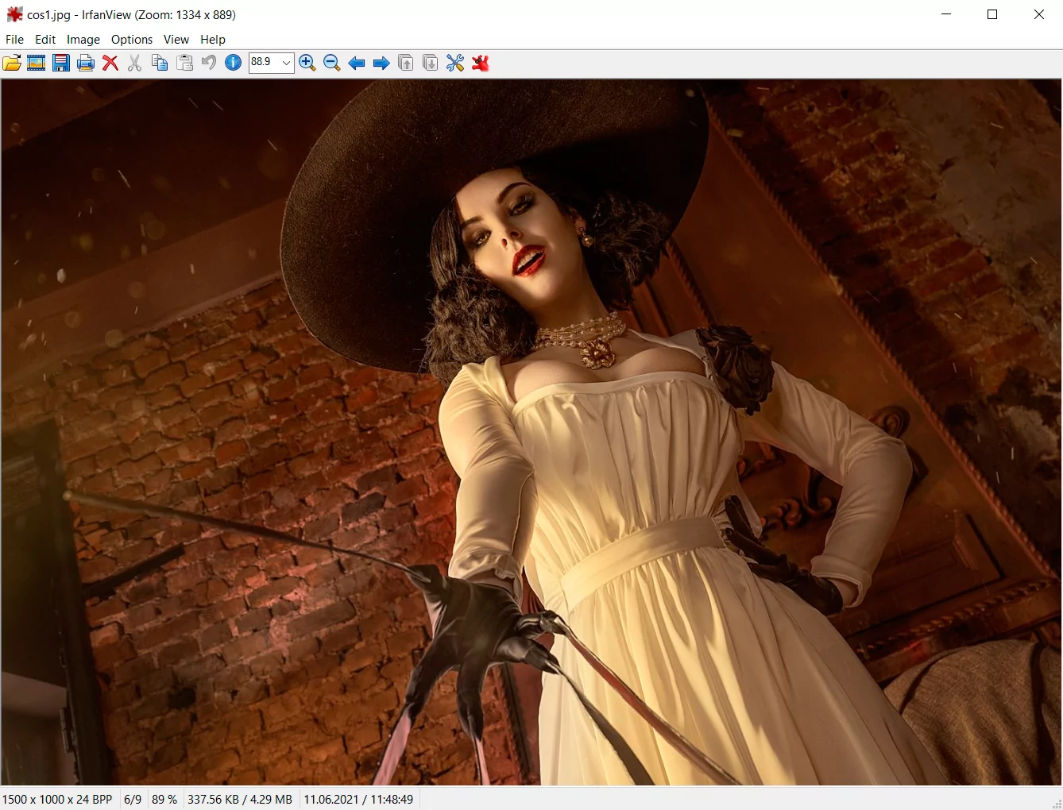The height and width of the screenshot is (810, 1063).
Task: Click the 1500 x 1000 x 24 BPP status entry
Action: [57, 800]
